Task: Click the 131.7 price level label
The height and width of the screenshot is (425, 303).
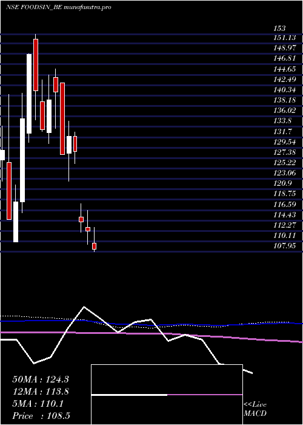Action: tap(283, 132)
